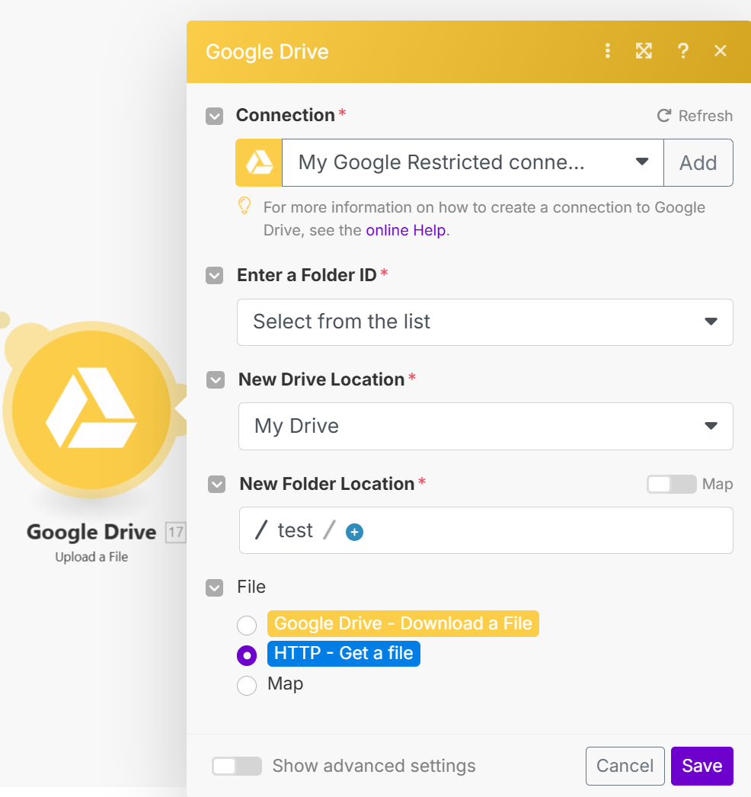Open the 'Select from the list' dropdown

484,322
